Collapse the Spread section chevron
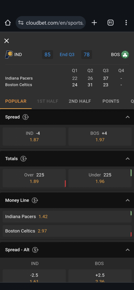 click(128, 117)
